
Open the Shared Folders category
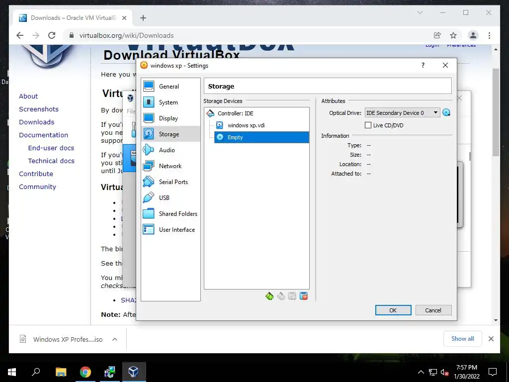(x=171, y=214)
